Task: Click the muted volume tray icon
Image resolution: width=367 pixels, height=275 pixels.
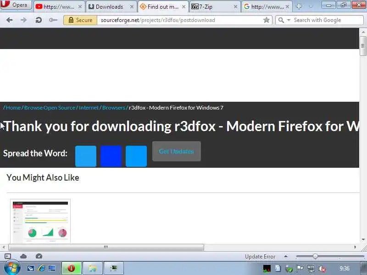Action: tap(322, 269)
